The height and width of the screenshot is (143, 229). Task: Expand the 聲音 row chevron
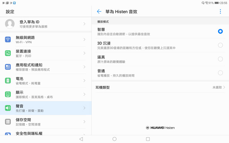(84, 108)
